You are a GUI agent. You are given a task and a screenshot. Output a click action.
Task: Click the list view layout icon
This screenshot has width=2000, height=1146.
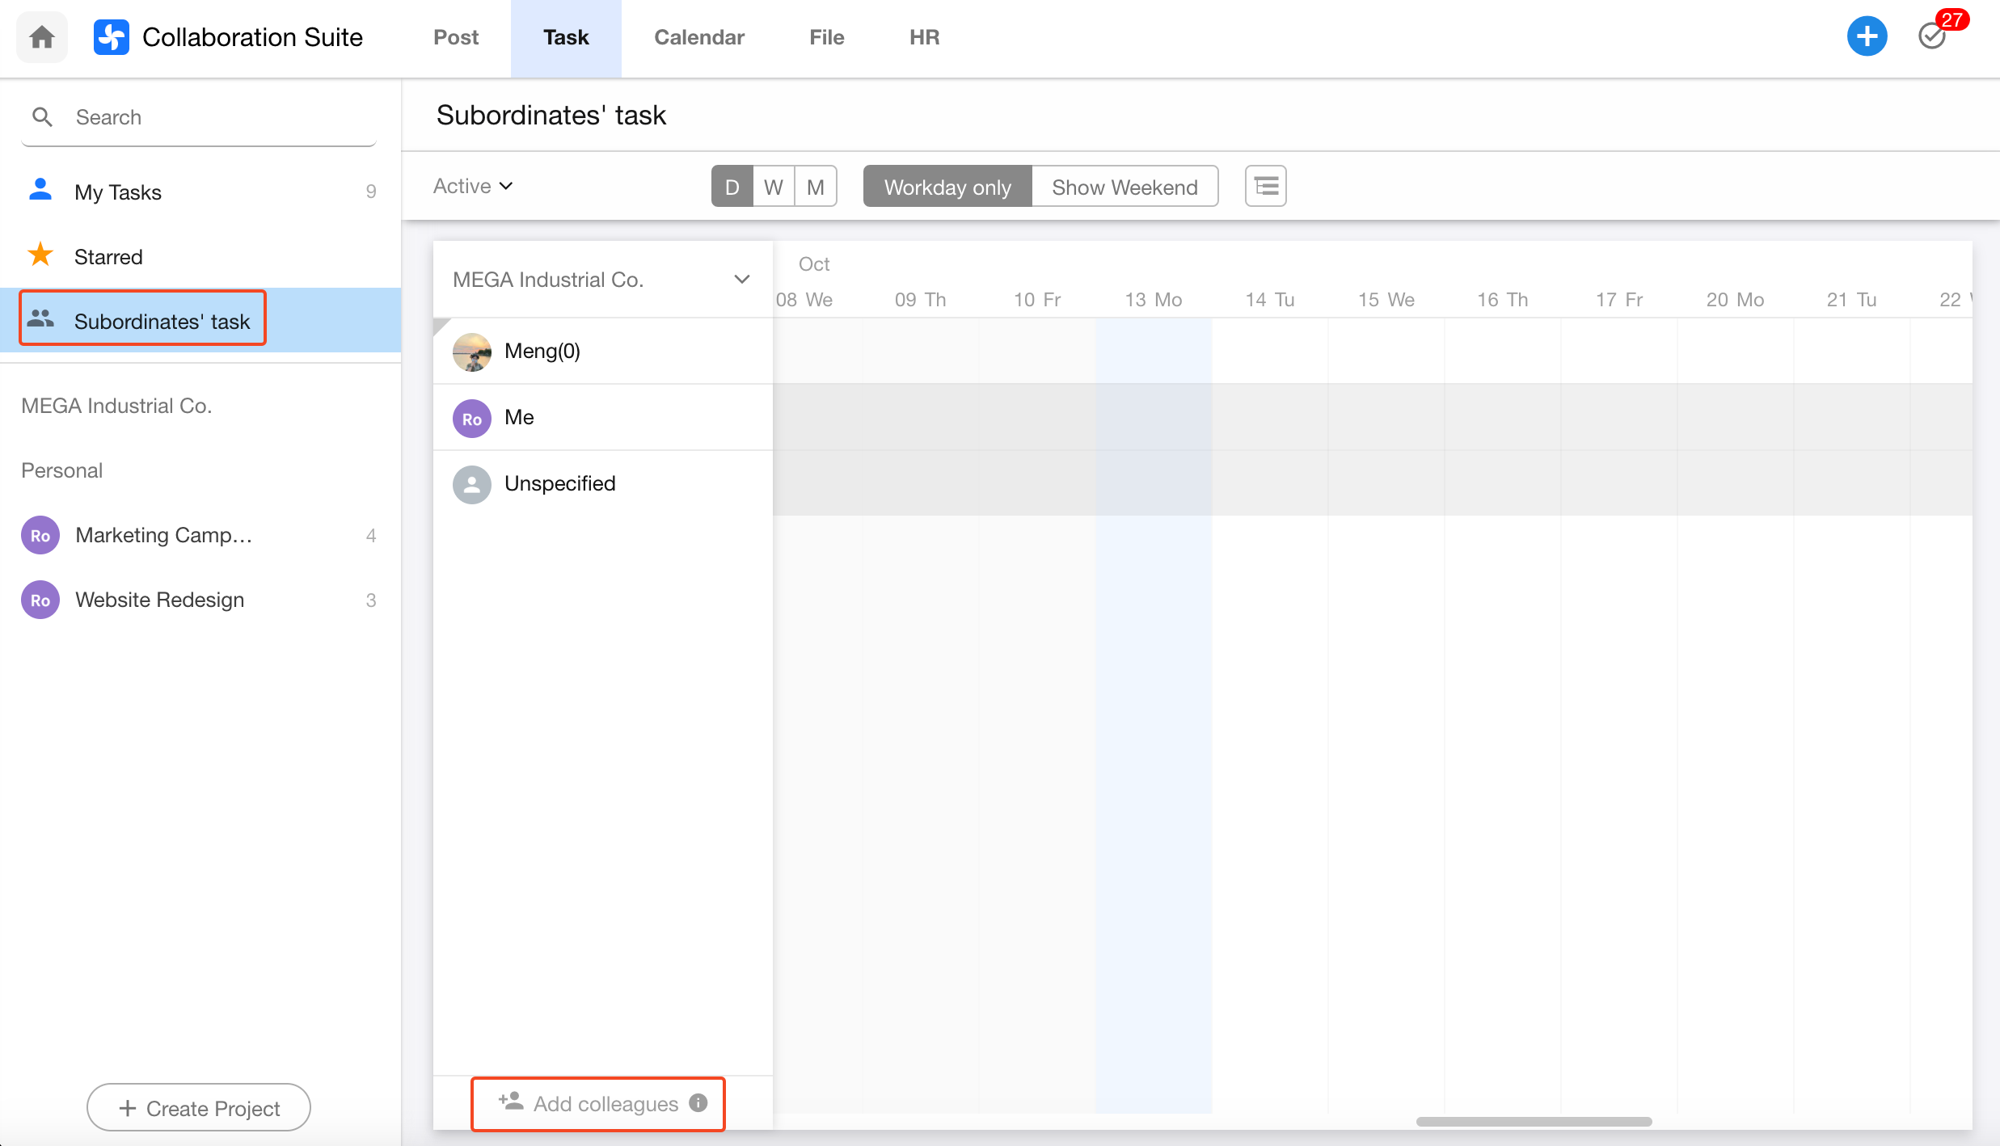pos(1265,187)
